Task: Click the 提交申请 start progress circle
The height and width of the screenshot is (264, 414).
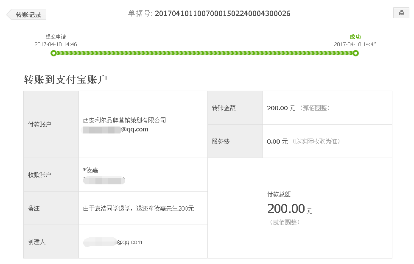Action: 53,53
